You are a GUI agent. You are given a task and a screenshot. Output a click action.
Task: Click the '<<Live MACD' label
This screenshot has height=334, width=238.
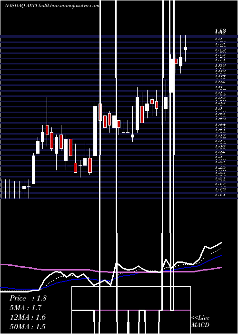(x=200, y=322)
